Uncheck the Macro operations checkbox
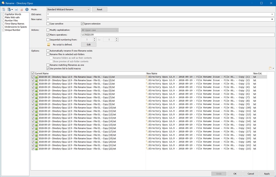 [48, 35]
